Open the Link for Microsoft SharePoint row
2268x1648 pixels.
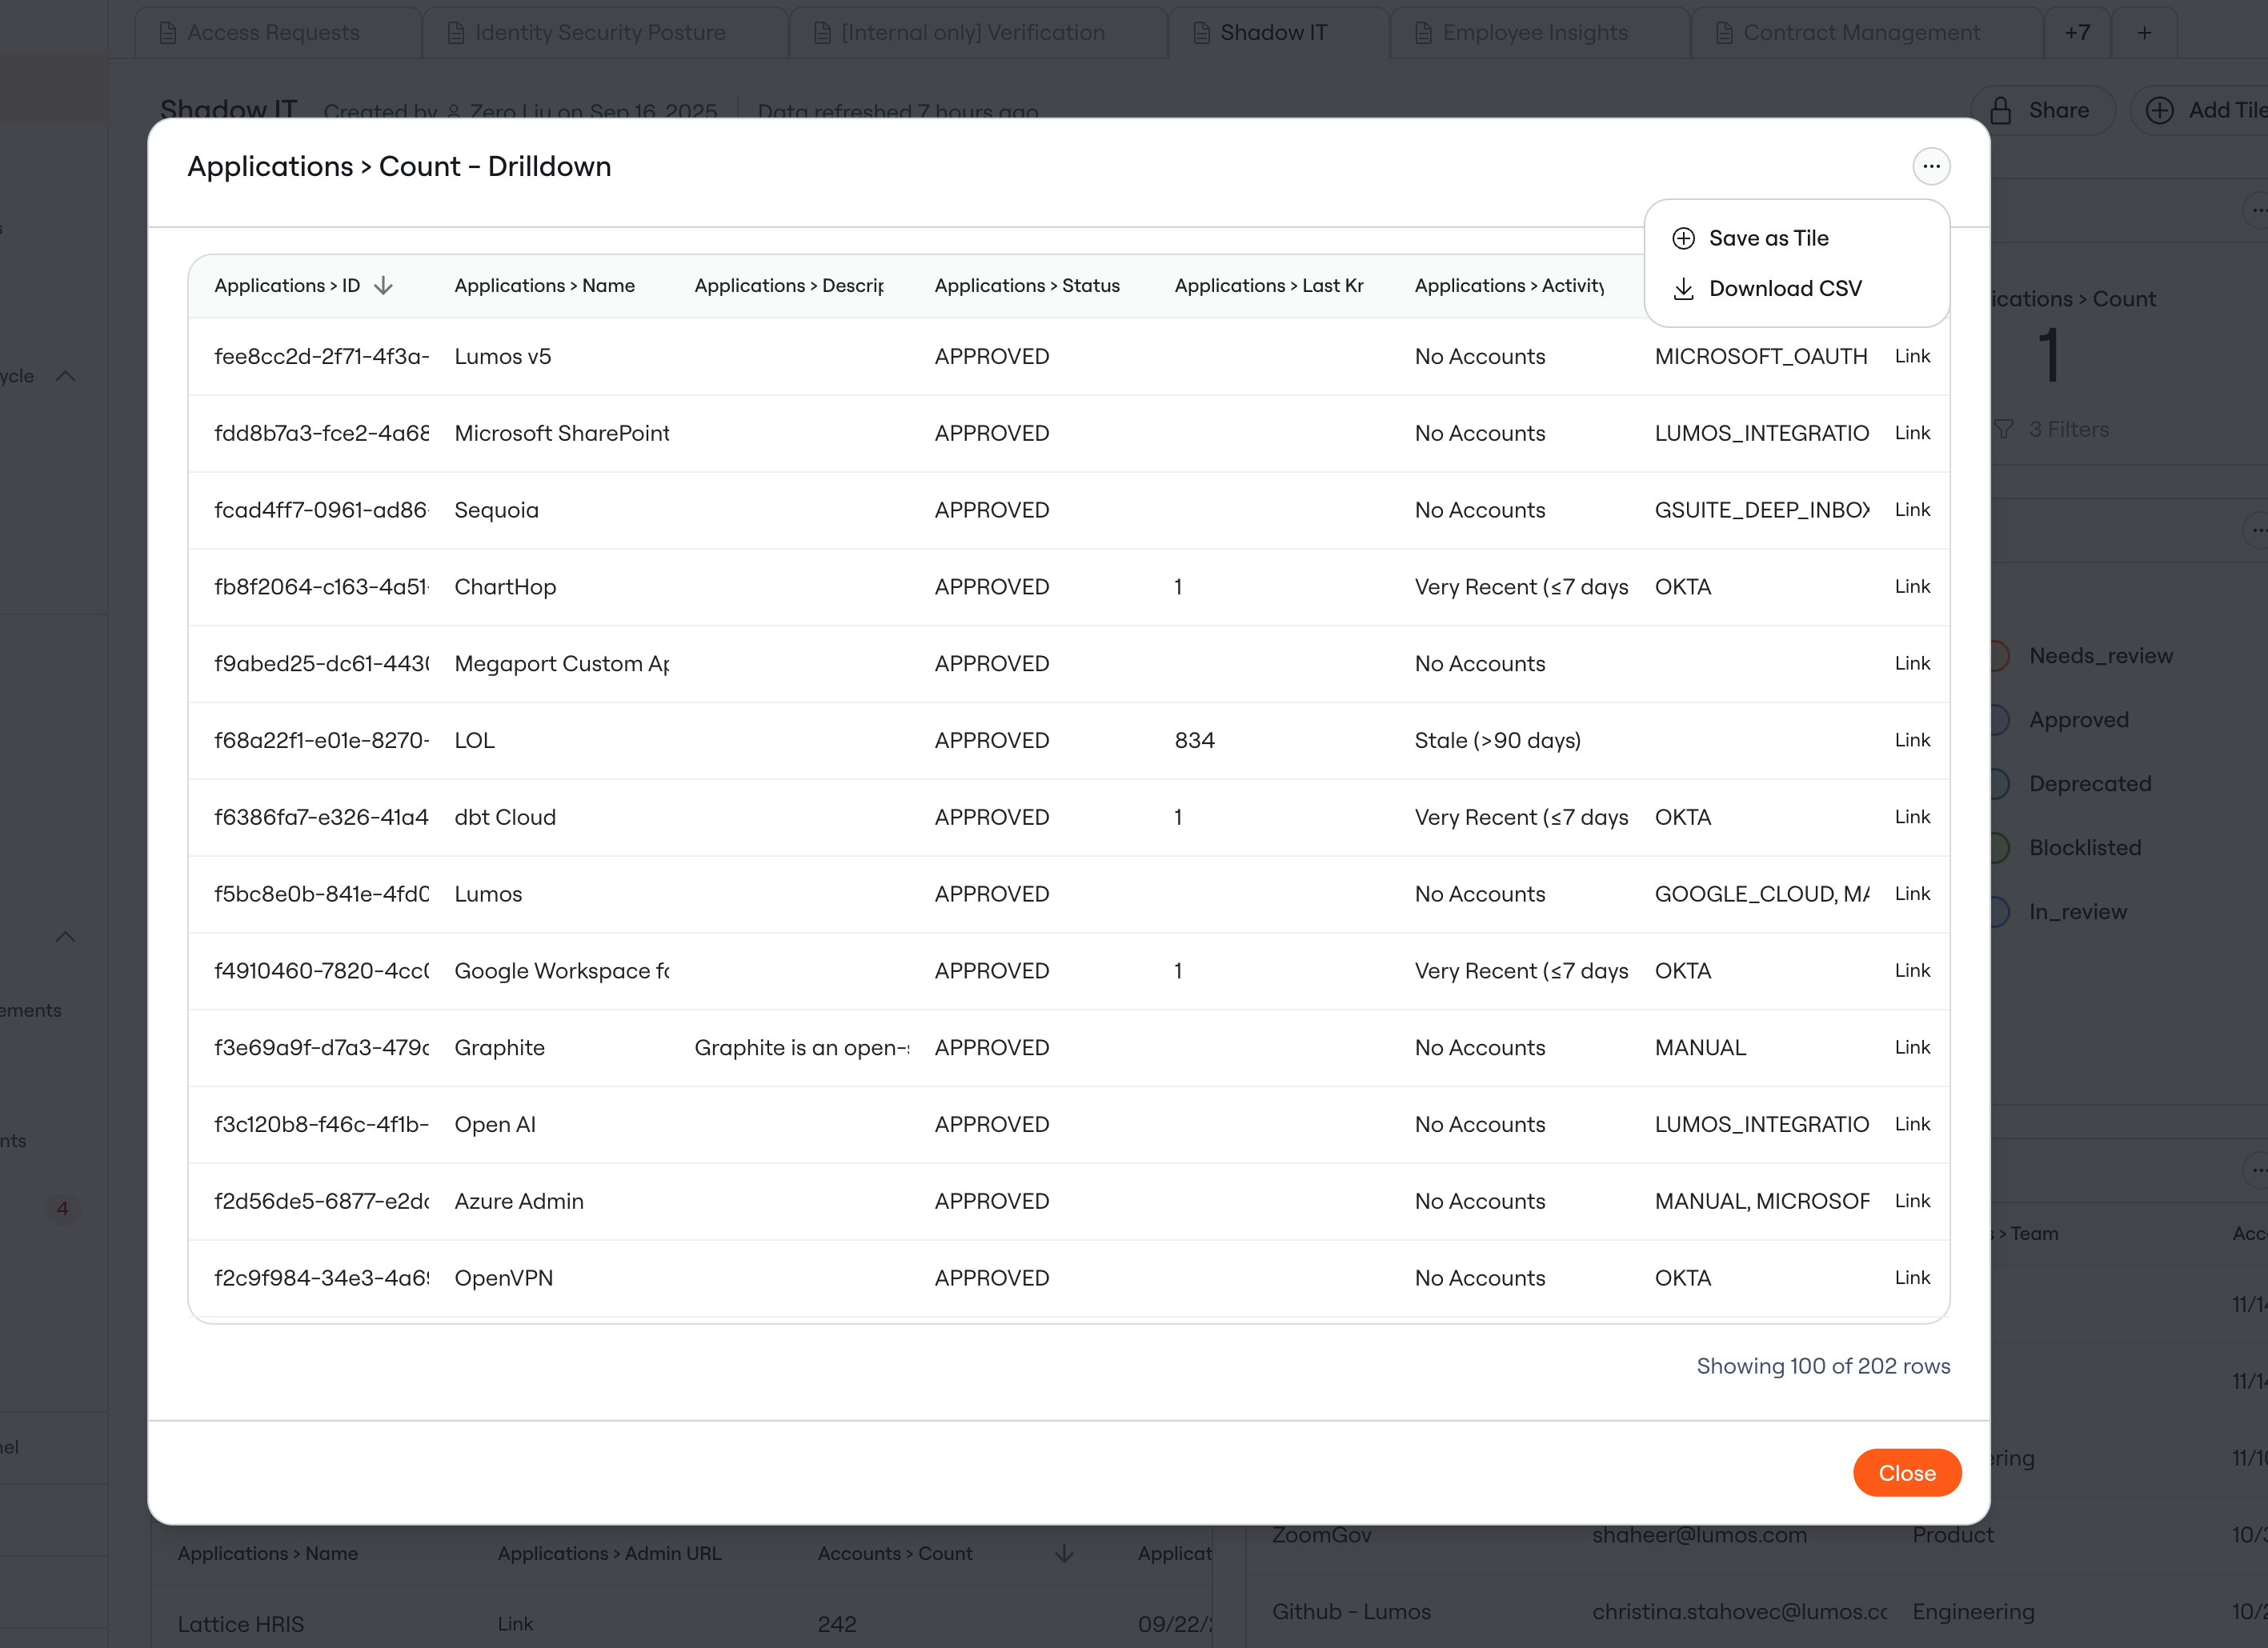tap(1911, 433)
